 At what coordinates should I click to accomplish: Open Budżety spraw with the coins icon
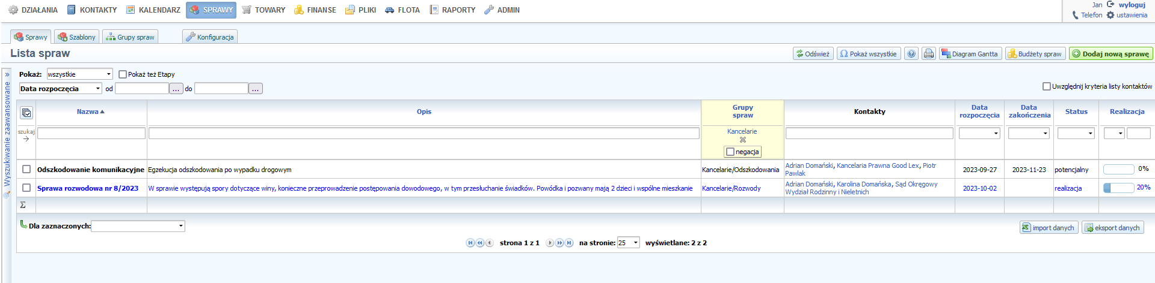(x=1035, y=54)
